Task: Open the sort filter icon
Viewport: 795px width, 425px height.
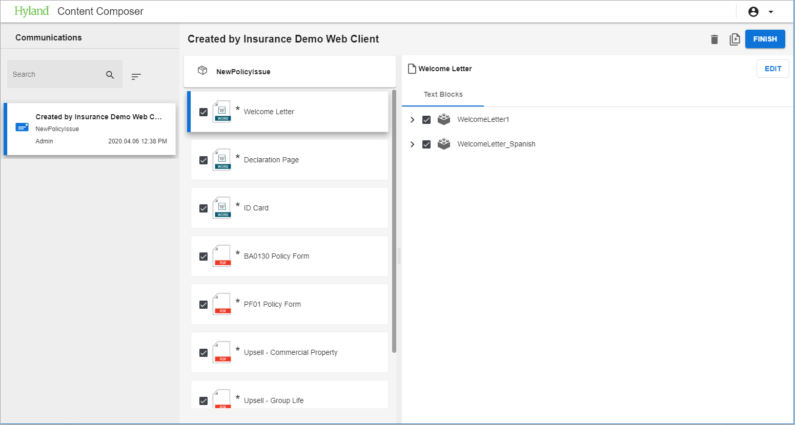Action: pyautogui.click(x=136, y=77)
